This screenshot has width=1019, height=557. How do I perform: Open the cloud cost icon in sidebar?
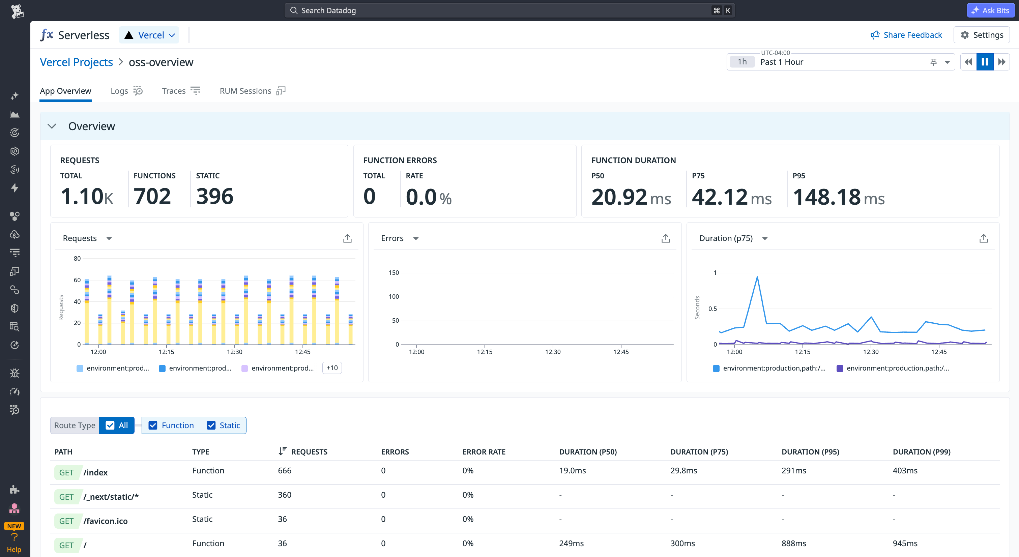tap(14, 235)
